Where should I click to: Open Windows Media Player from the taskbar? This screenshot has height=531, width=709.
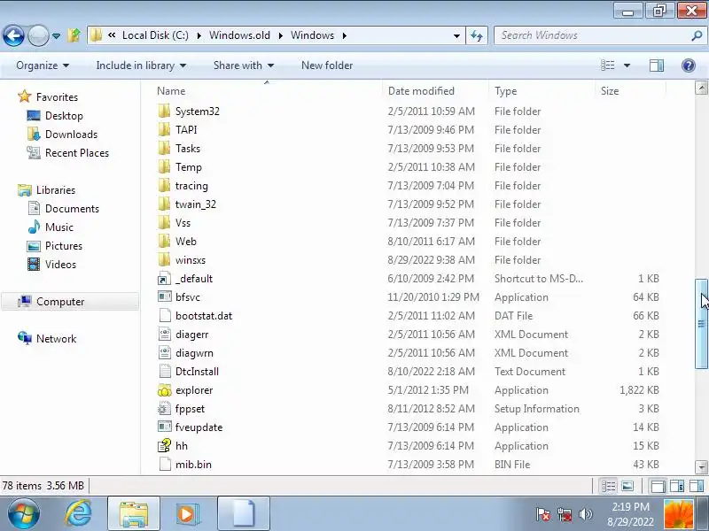click(186, 514)
